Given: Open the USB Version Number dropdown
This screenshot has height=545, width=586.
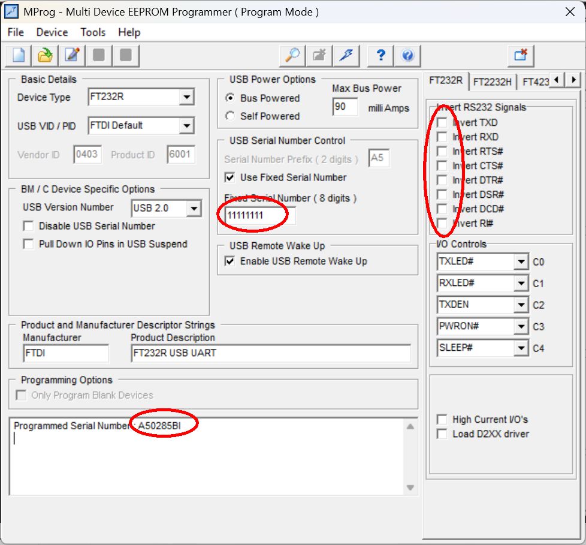Looking at the screenshot, I should 194,209.
